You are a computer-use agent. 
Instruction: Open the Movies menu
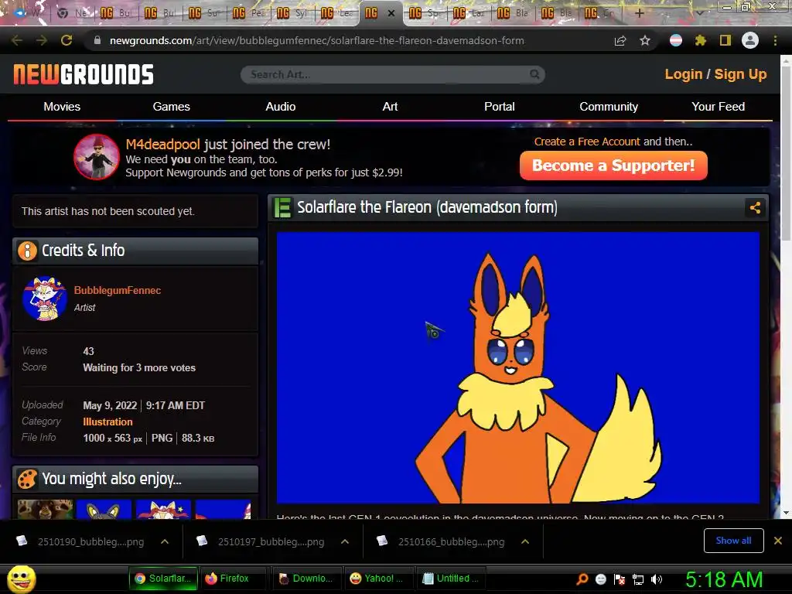tap(62, 107)
